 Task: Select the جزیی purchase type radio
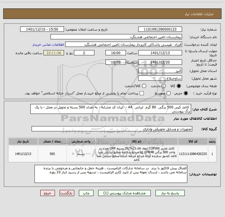186,93
